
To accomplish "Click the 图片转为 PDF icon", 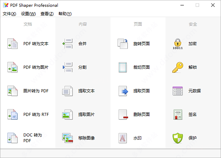I will tap(13, 91).
